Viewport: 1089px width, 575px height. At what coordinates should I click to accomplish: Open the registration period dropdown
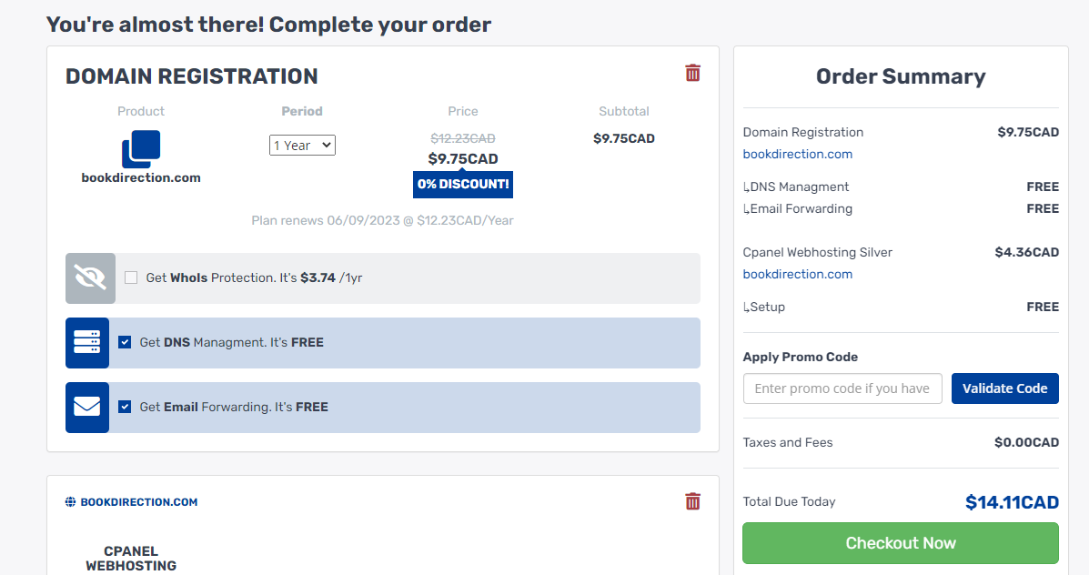(302, 145)
